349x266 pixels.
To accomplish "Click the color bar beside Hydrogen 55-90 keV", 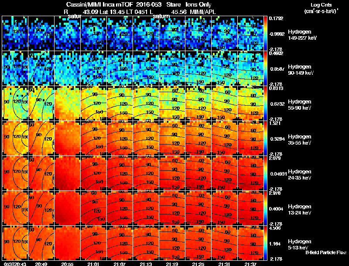I will point(265,103).
